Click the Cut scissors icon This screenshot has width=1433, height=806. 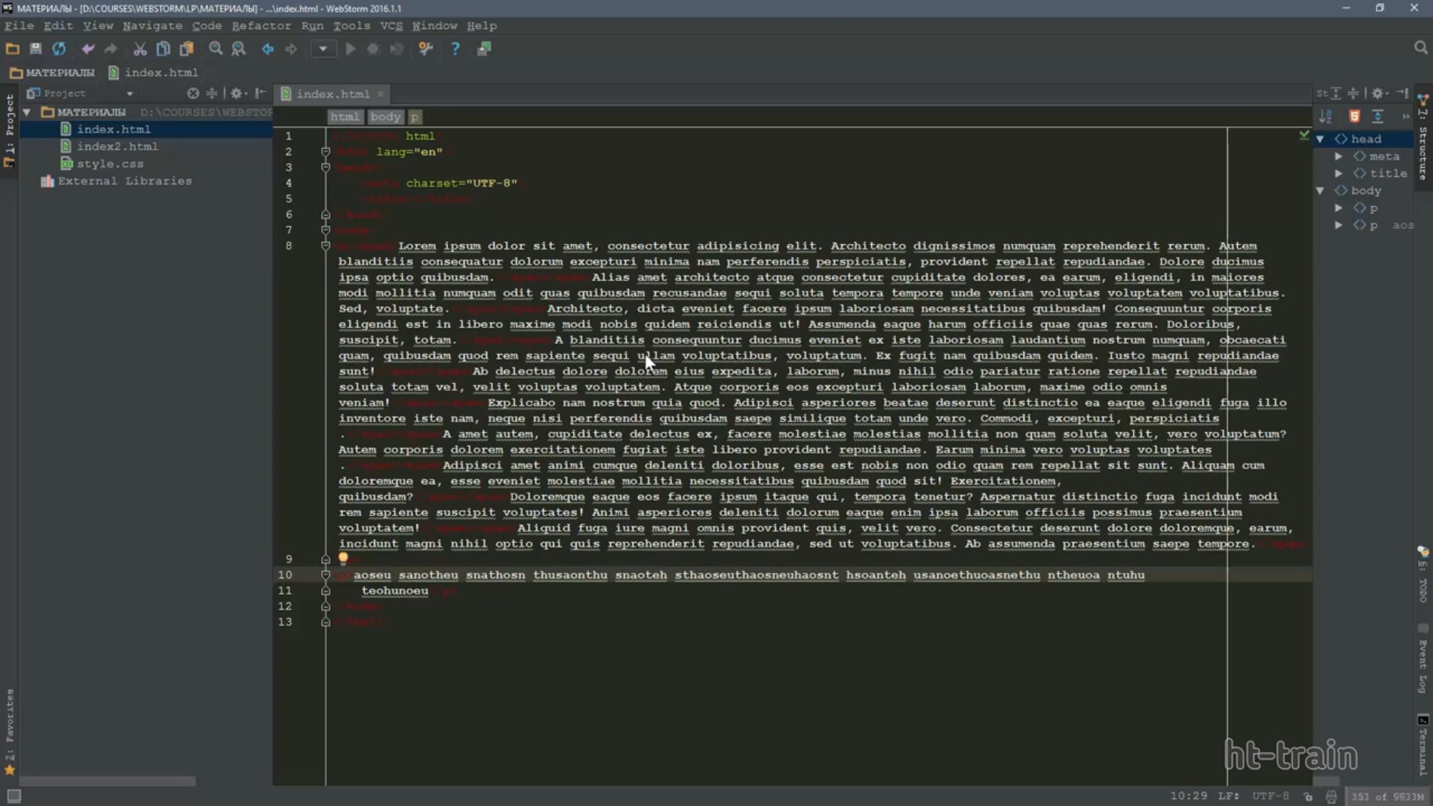[140, 49]
